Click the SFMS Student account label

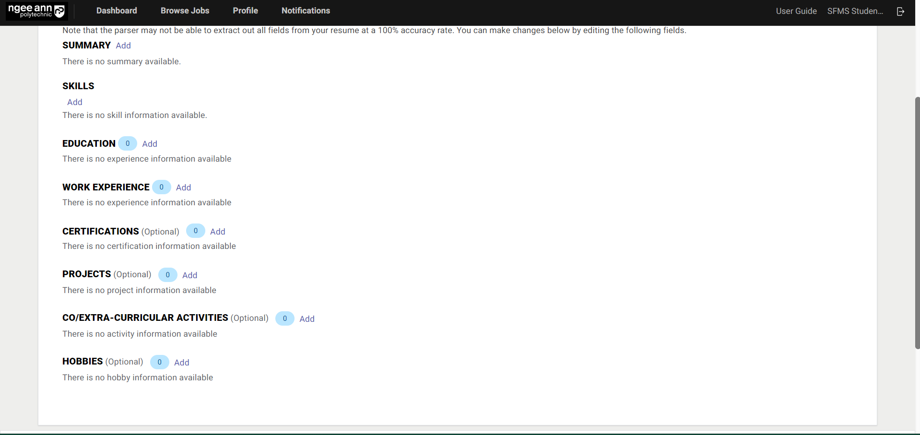pyautogui.click(x=855, y=11)
